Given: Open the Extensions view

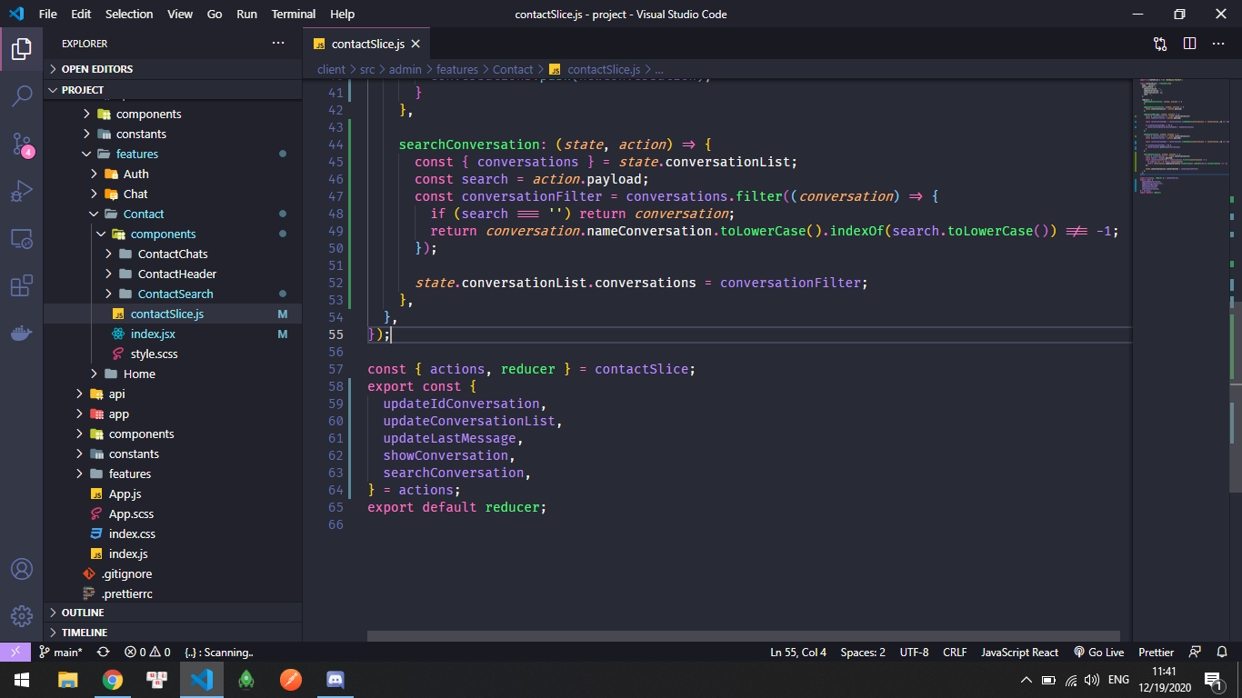Looking at the screenshot, I should pos(22,286).
